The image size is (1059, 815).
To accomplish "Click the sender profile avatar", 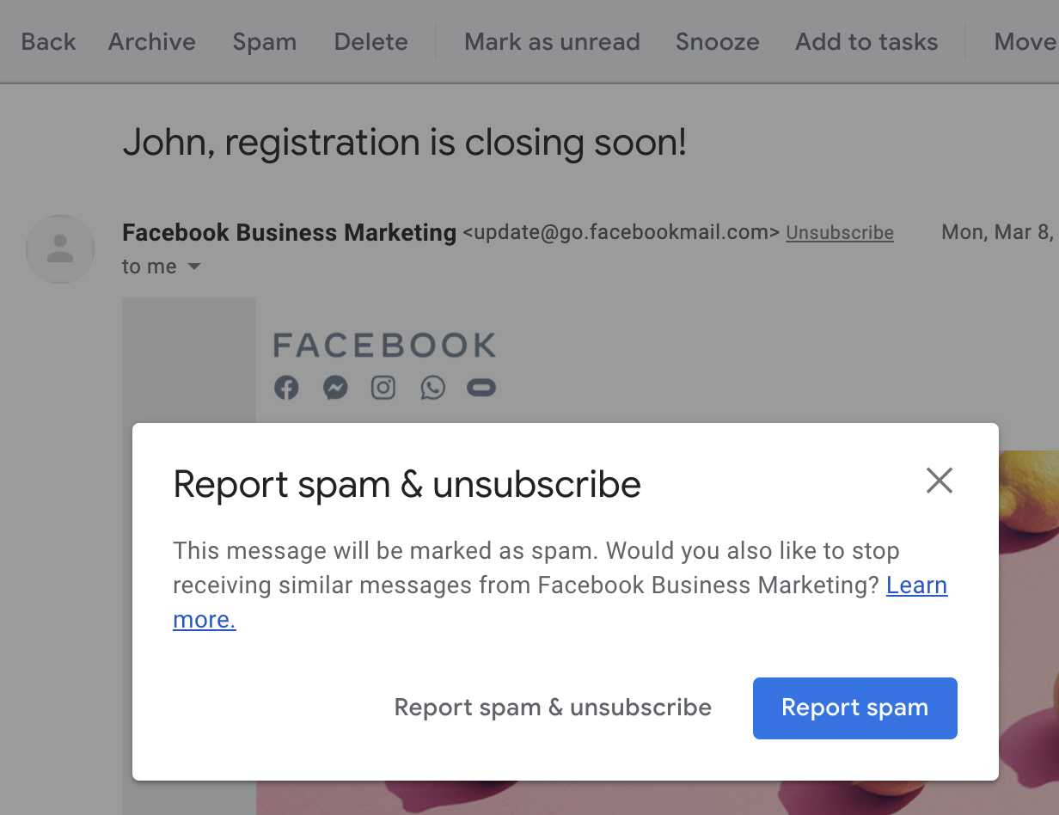I will pyautogui.click(x=60, y=249).
